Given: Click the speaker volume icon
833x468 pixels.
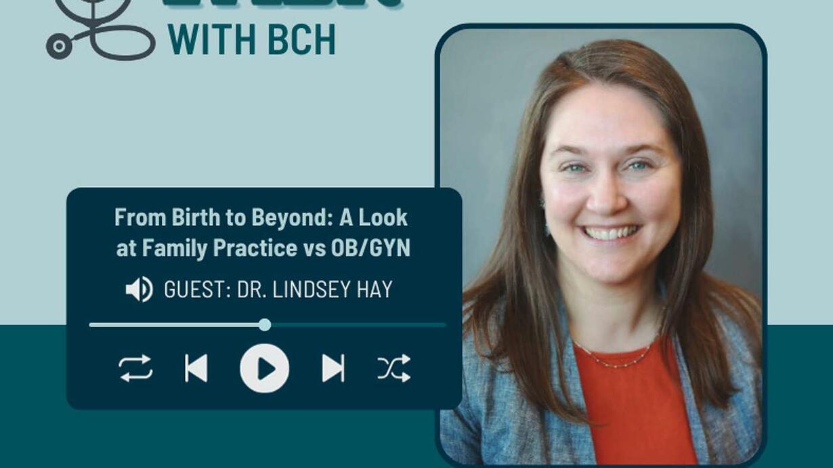Looking at the screenshot, I should click(140, 289).
